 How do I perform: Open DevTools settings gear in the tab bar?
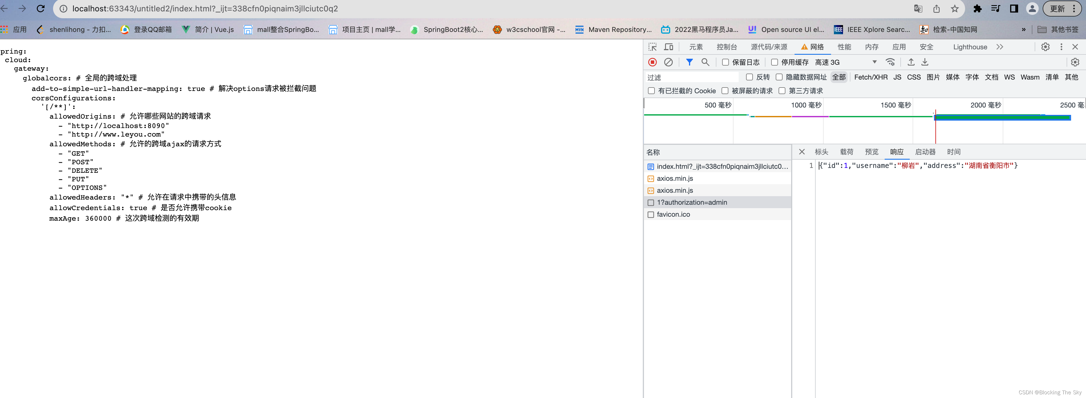click(x=1046, y=47)
